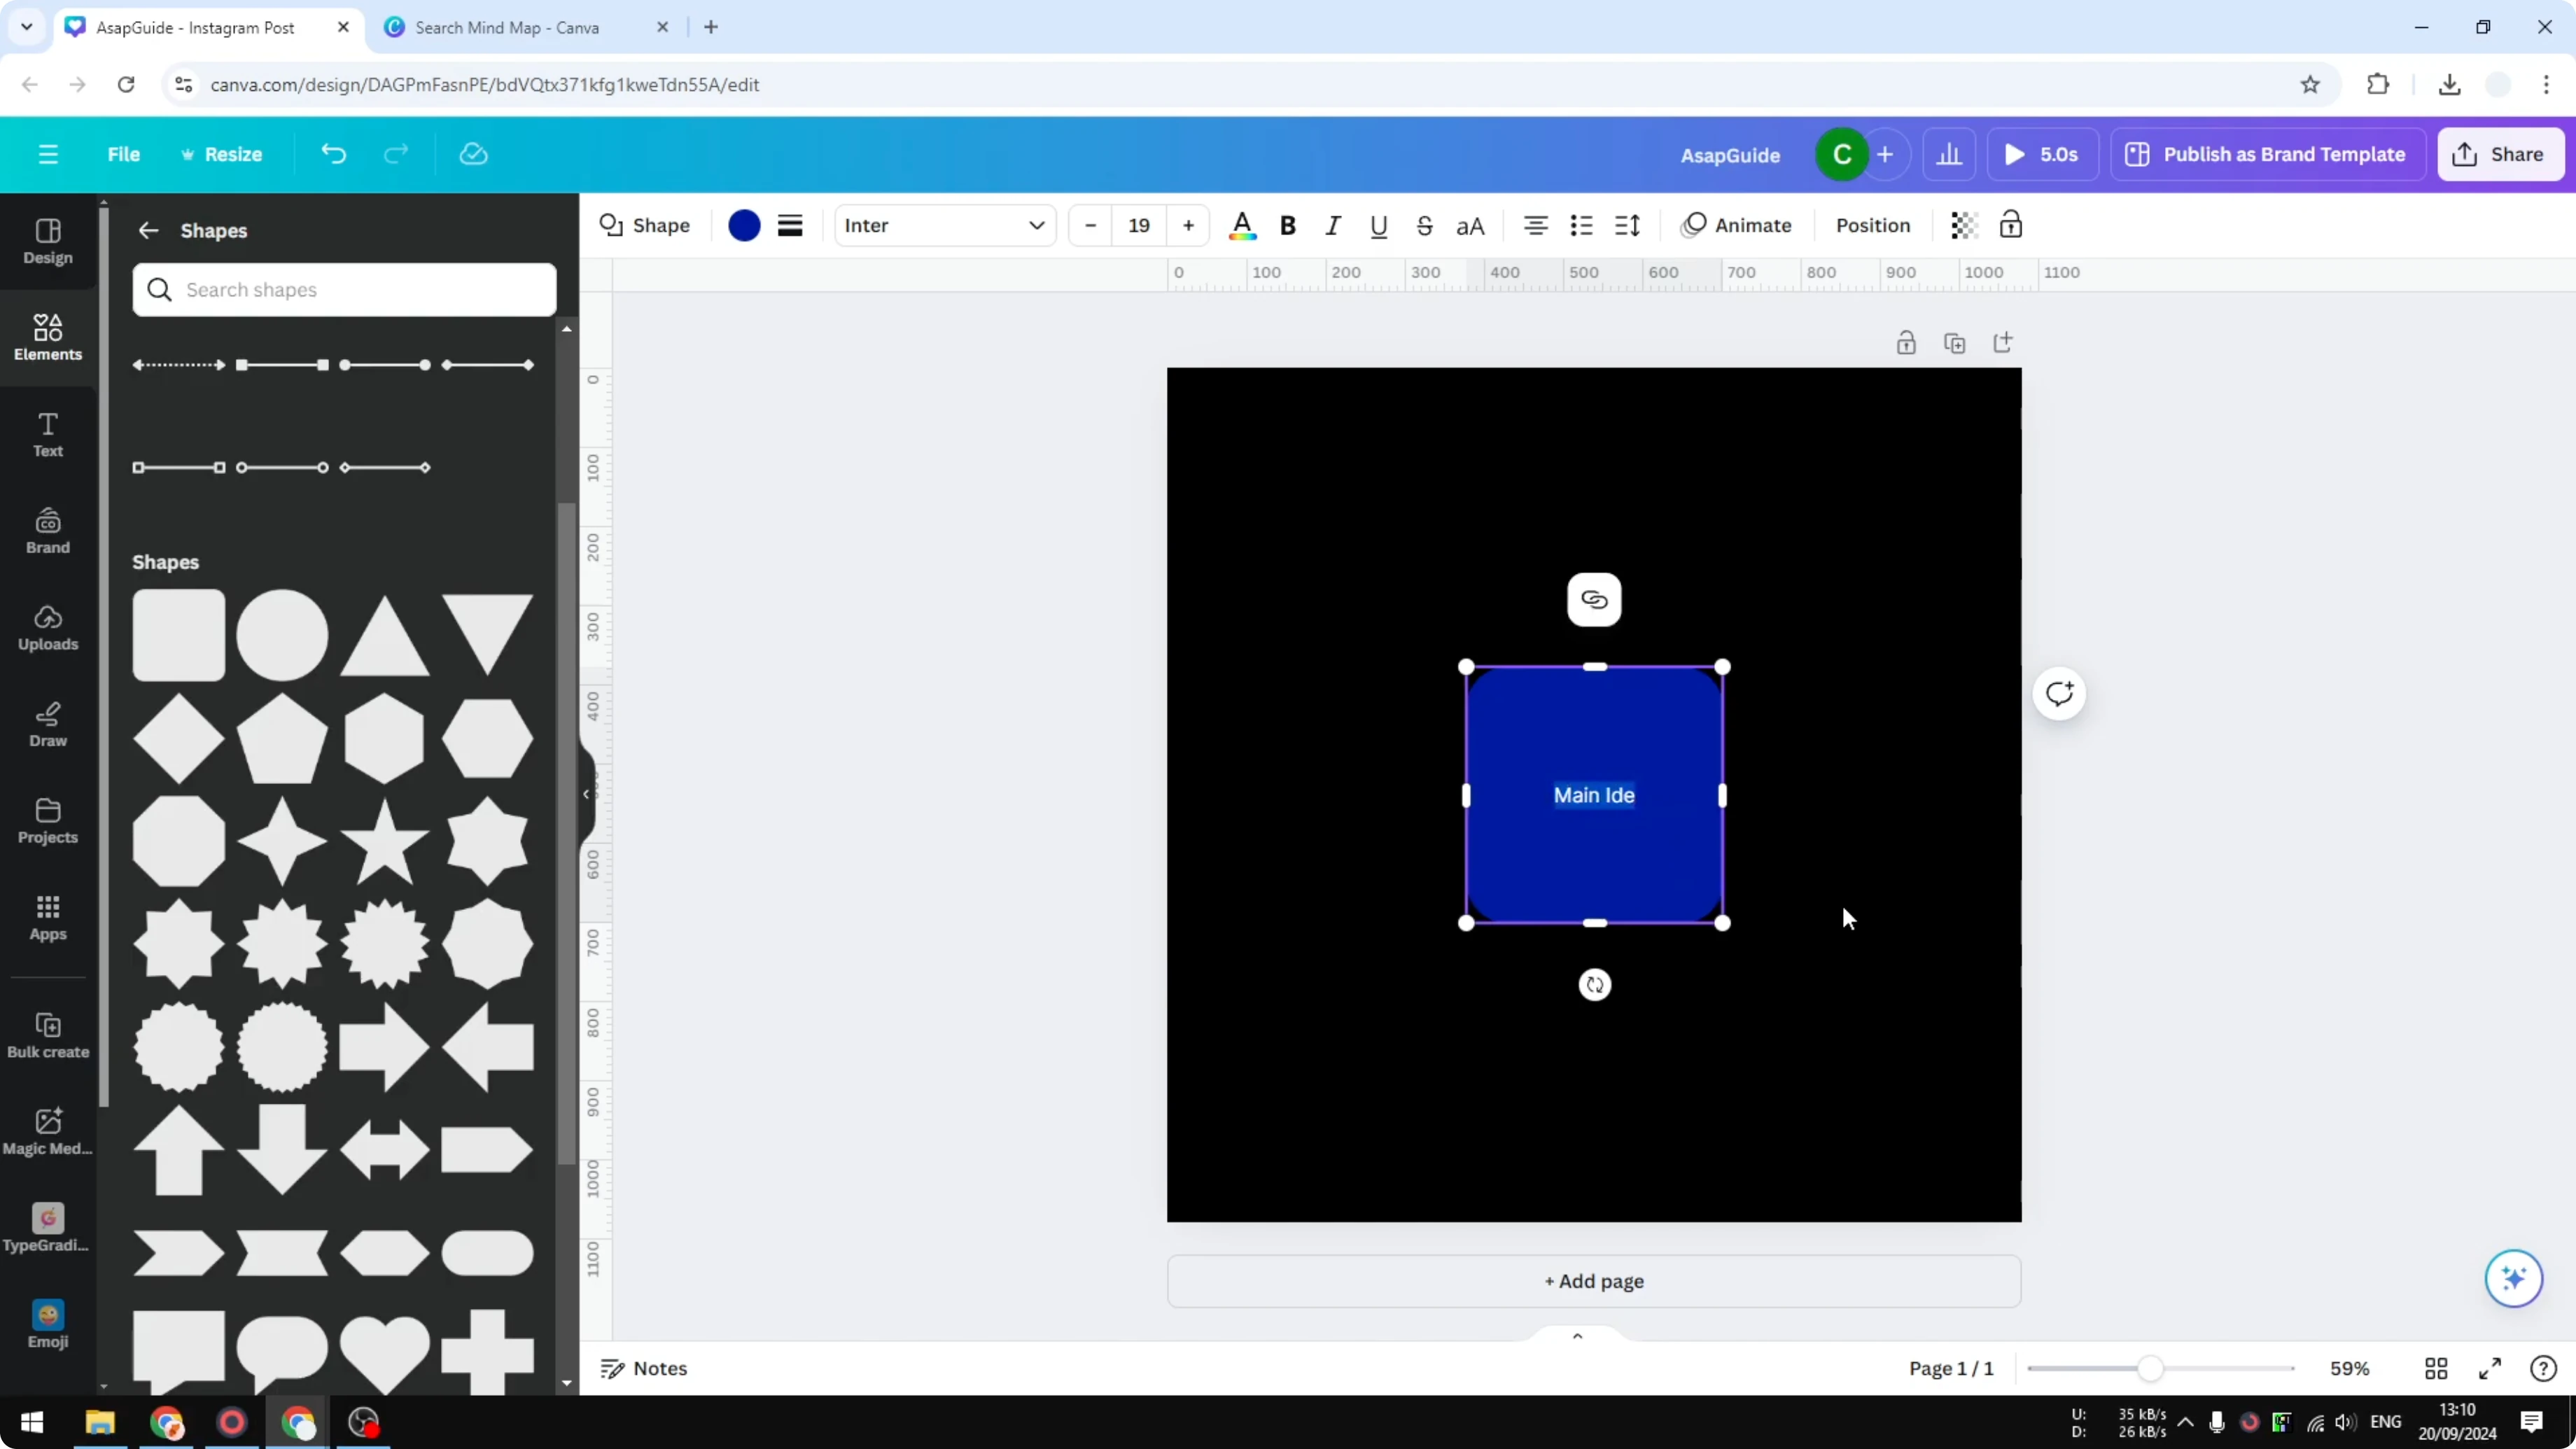The width and height of the screenshot is (2576, 1449).
Task: Undo the last action
Action: click(333, 154)
